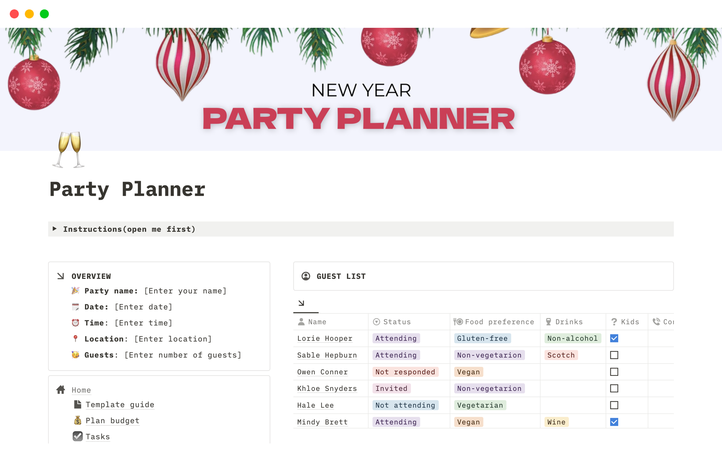Click the house icon next to Home
The height and width of the screenshot is (451, 722).
pyautogui.click(x=61, y=390)
